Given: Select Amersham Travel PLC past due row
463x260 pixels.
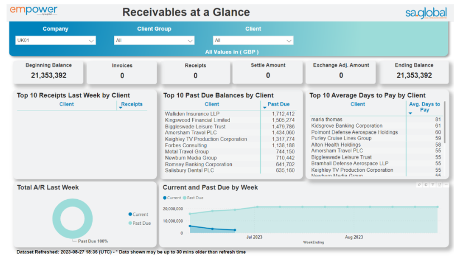Looking at the screenshot, I should point(230,132).
